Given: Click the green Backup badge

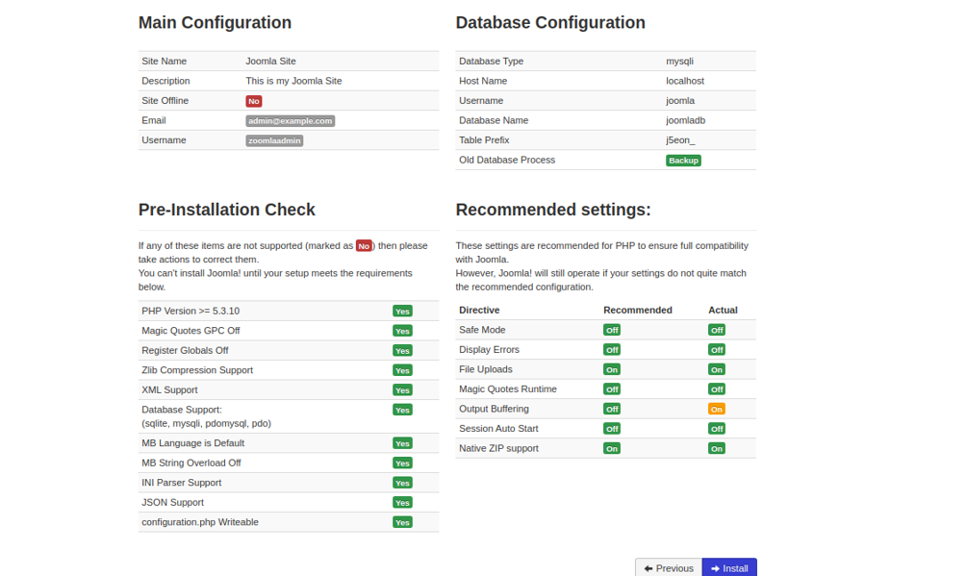Looking at the screenshot, I should click(x=683, y=161).
